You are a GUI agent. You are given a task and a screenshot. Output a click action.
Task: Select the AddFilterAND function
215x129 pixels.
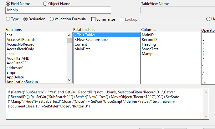(18, 58)
